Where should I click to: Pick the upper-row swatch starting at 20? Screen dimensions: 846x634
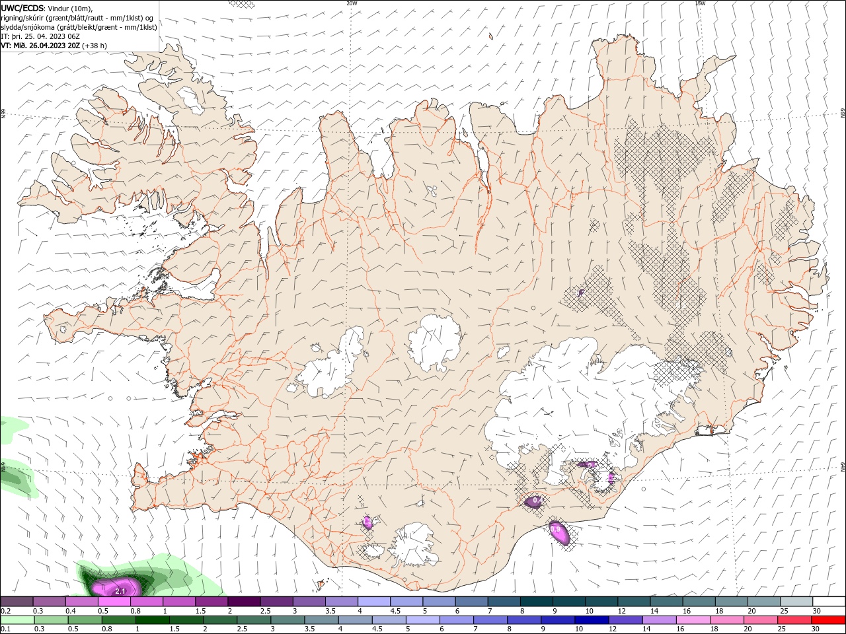pos(763,602)
